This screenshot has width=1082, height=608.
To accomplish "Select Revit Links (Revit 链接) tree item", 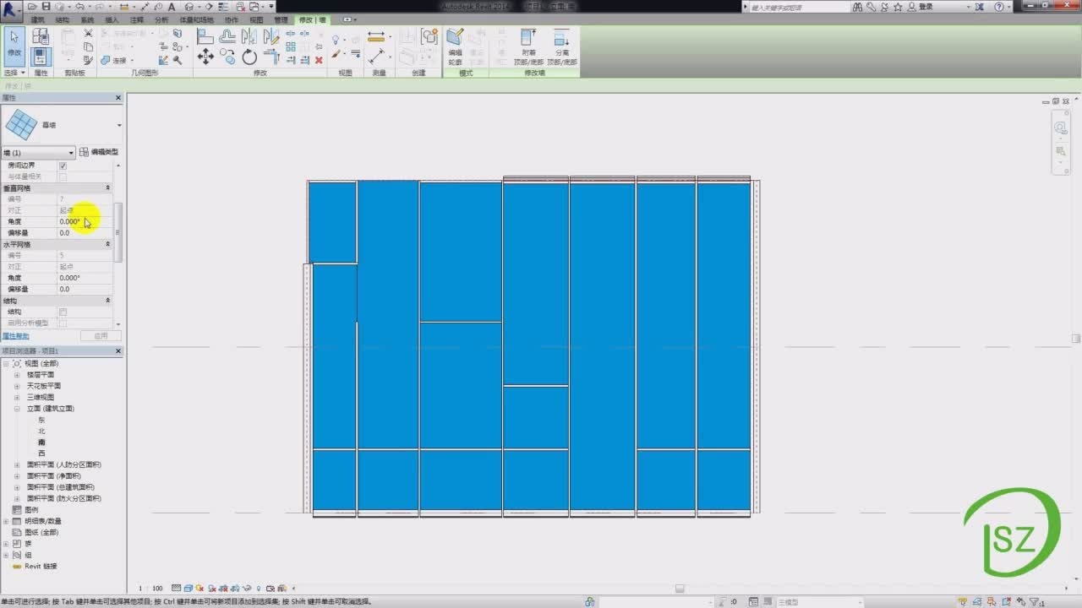I will 40,566.
